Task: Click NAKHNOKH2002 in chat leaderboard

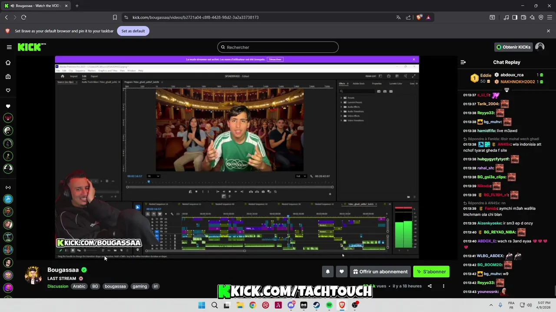Action: pyautogui.click(x=517, y=82)
